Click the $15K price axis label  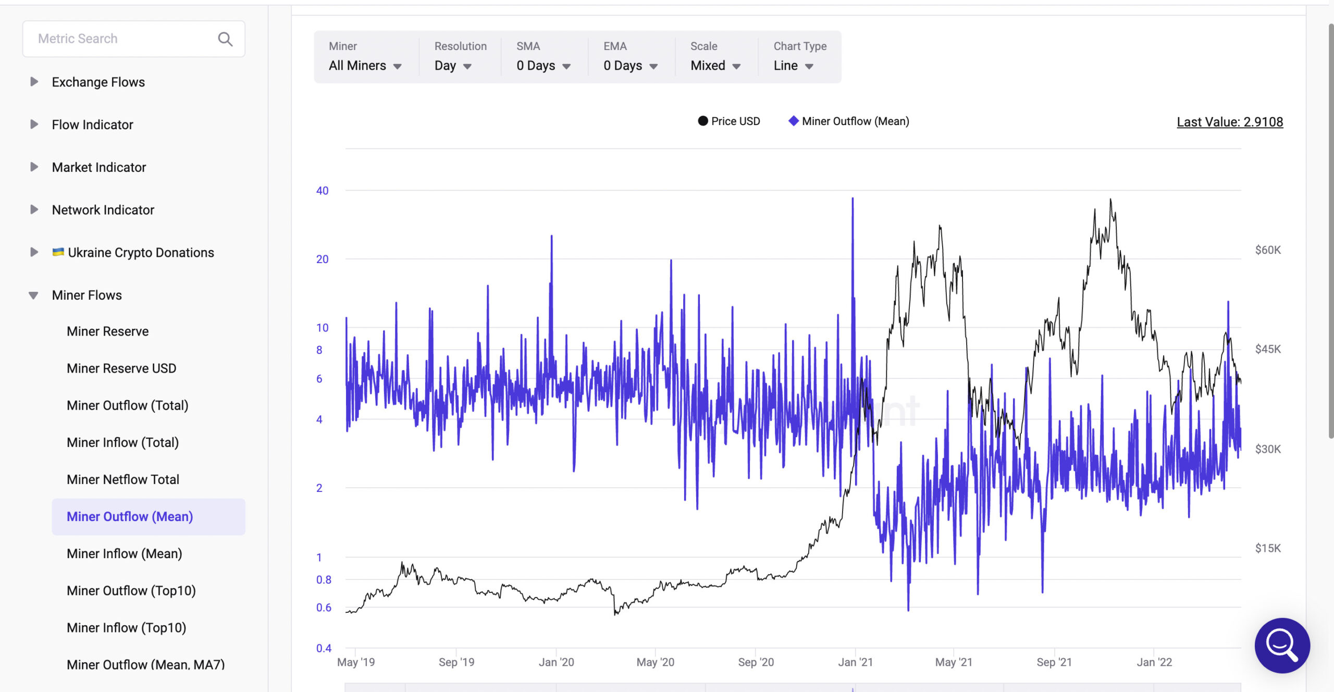[x=1268, y=548]
